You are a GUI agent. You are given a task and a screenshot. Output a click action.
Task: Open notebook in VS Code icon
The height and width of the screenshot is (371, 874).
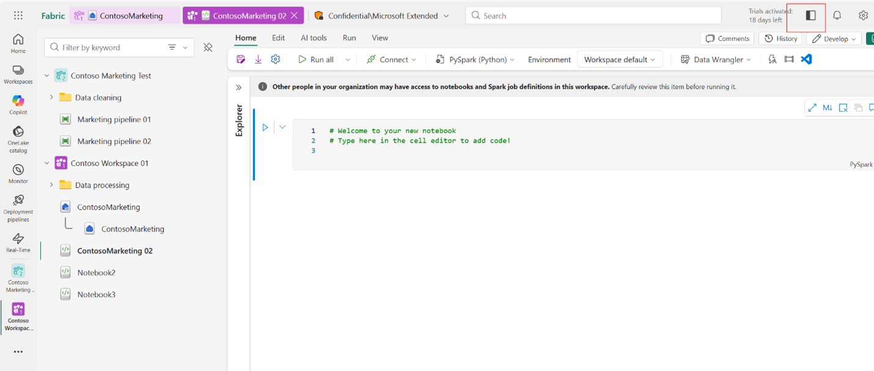[x=806, y=59]
